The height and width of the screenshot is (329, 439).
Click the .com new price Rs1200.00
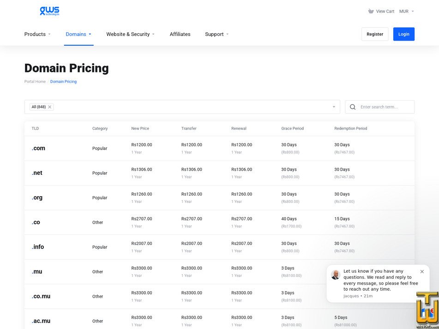[x=142, y=144]
